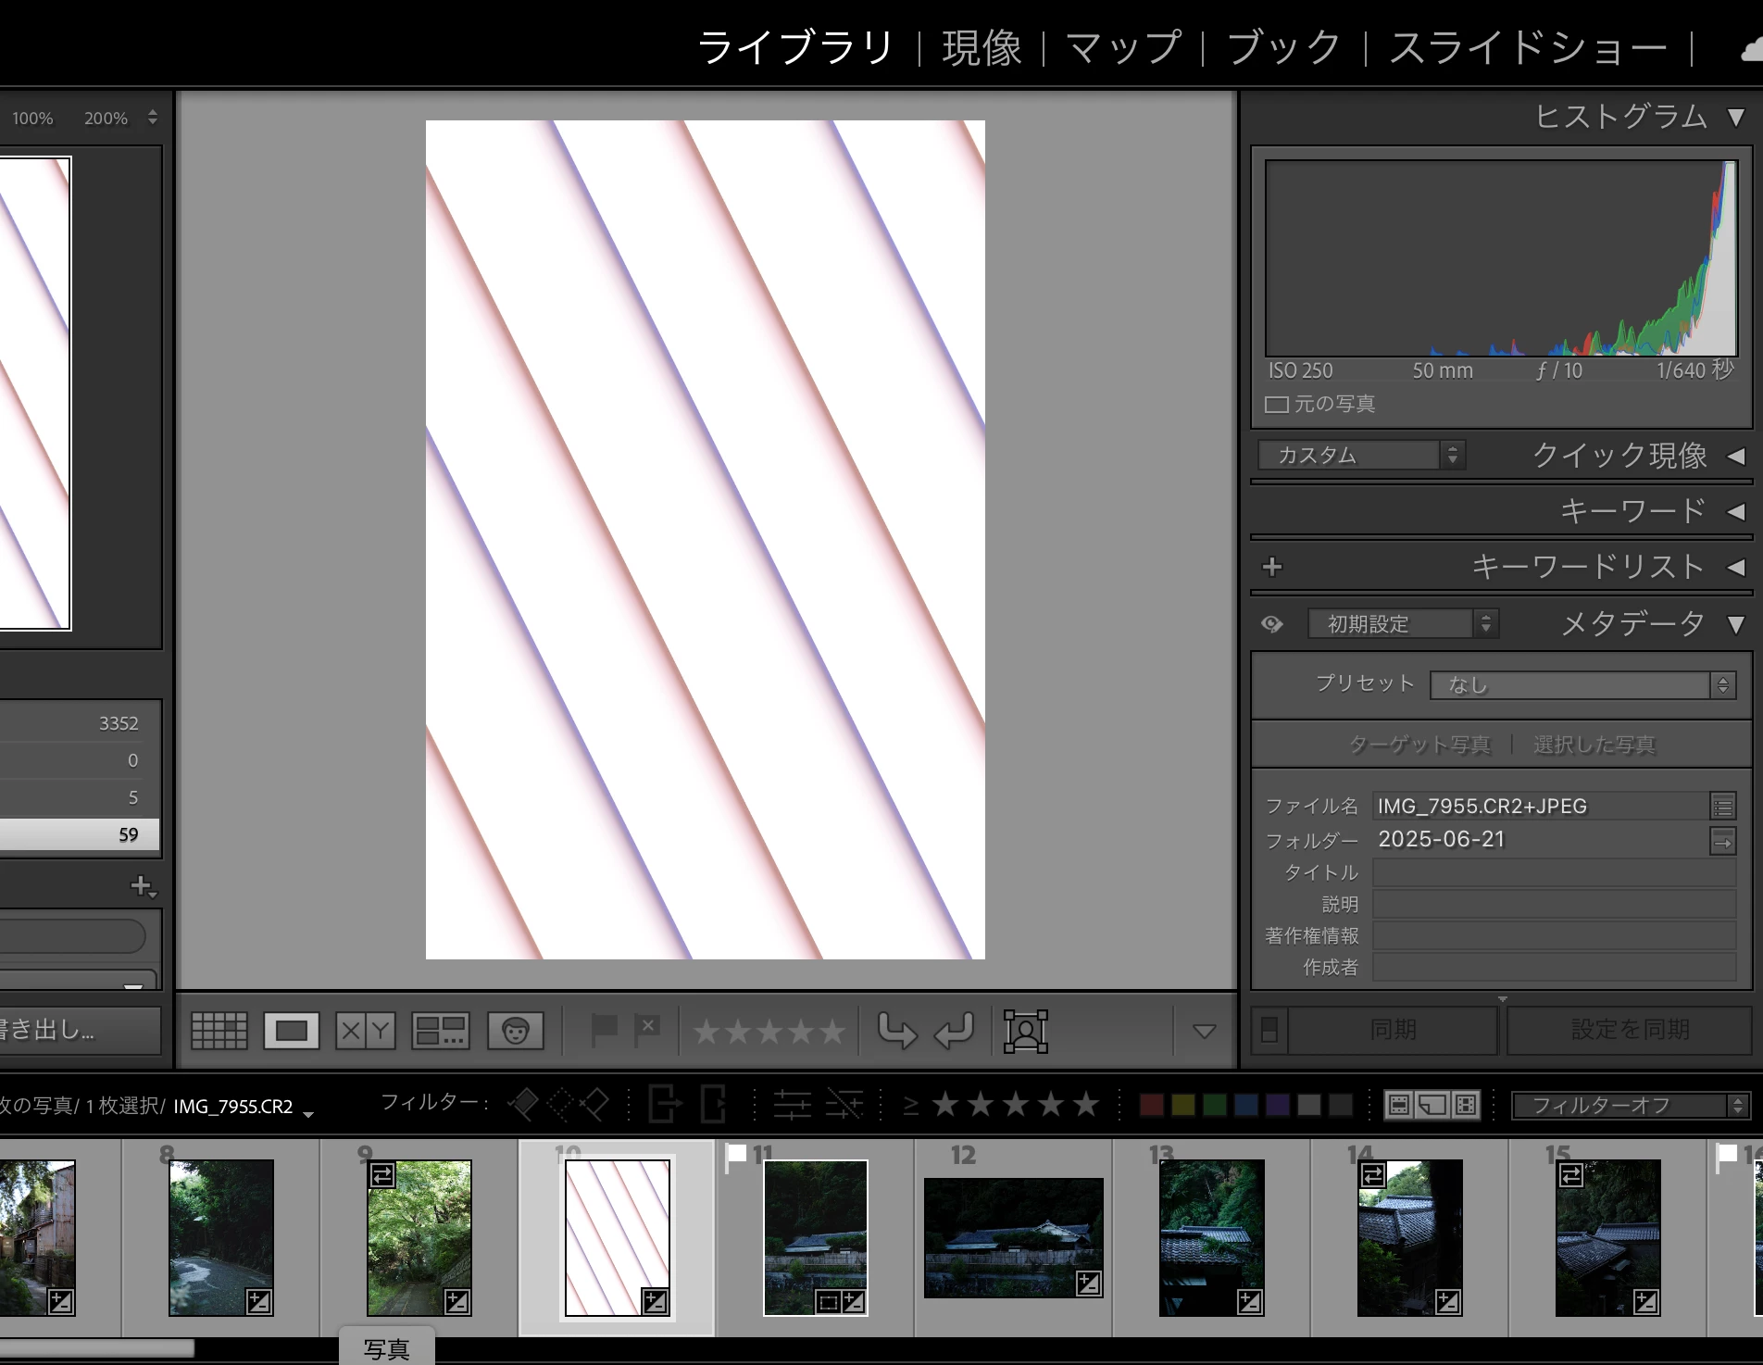The width and height of the screenshot is (1763, 1365).
Task: Set navigator zoom to 200%
Action: 106,119
